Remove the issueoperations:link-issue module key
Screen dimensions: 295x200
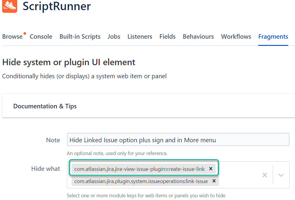coord(214,181)
